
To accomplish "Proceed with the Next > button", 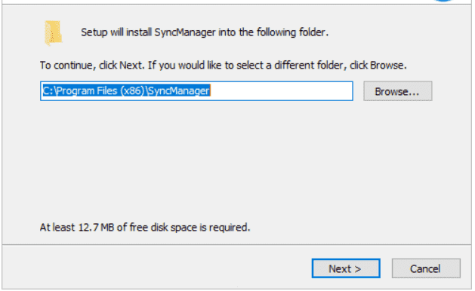I will 346,268.
